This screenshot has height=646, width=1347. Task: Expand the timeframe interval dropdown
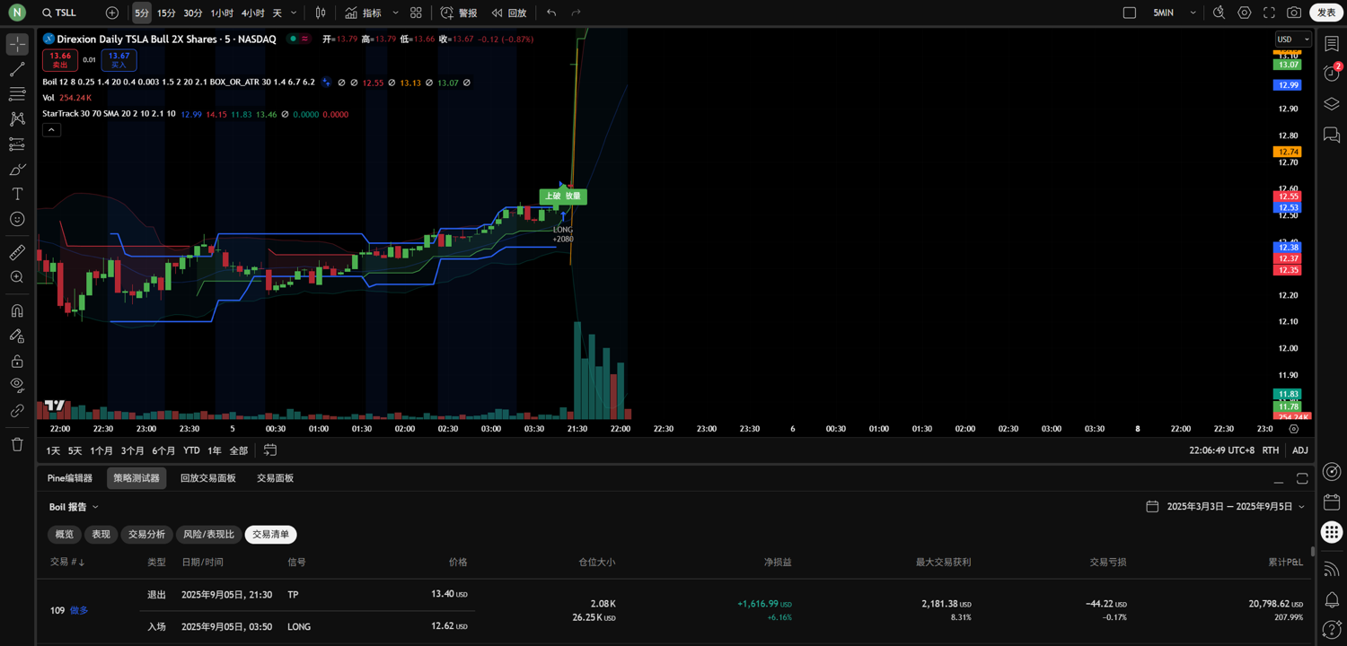pyautogui.click(x=294, y=13)
